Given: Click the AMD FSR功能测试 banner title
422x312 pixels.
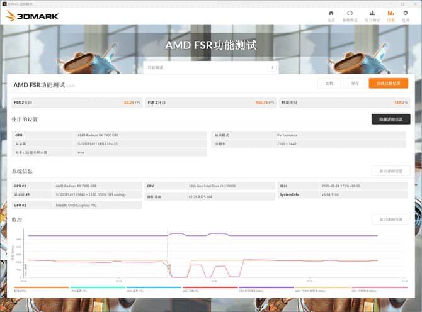Looking at the screenshot, I should pos(211,45).
